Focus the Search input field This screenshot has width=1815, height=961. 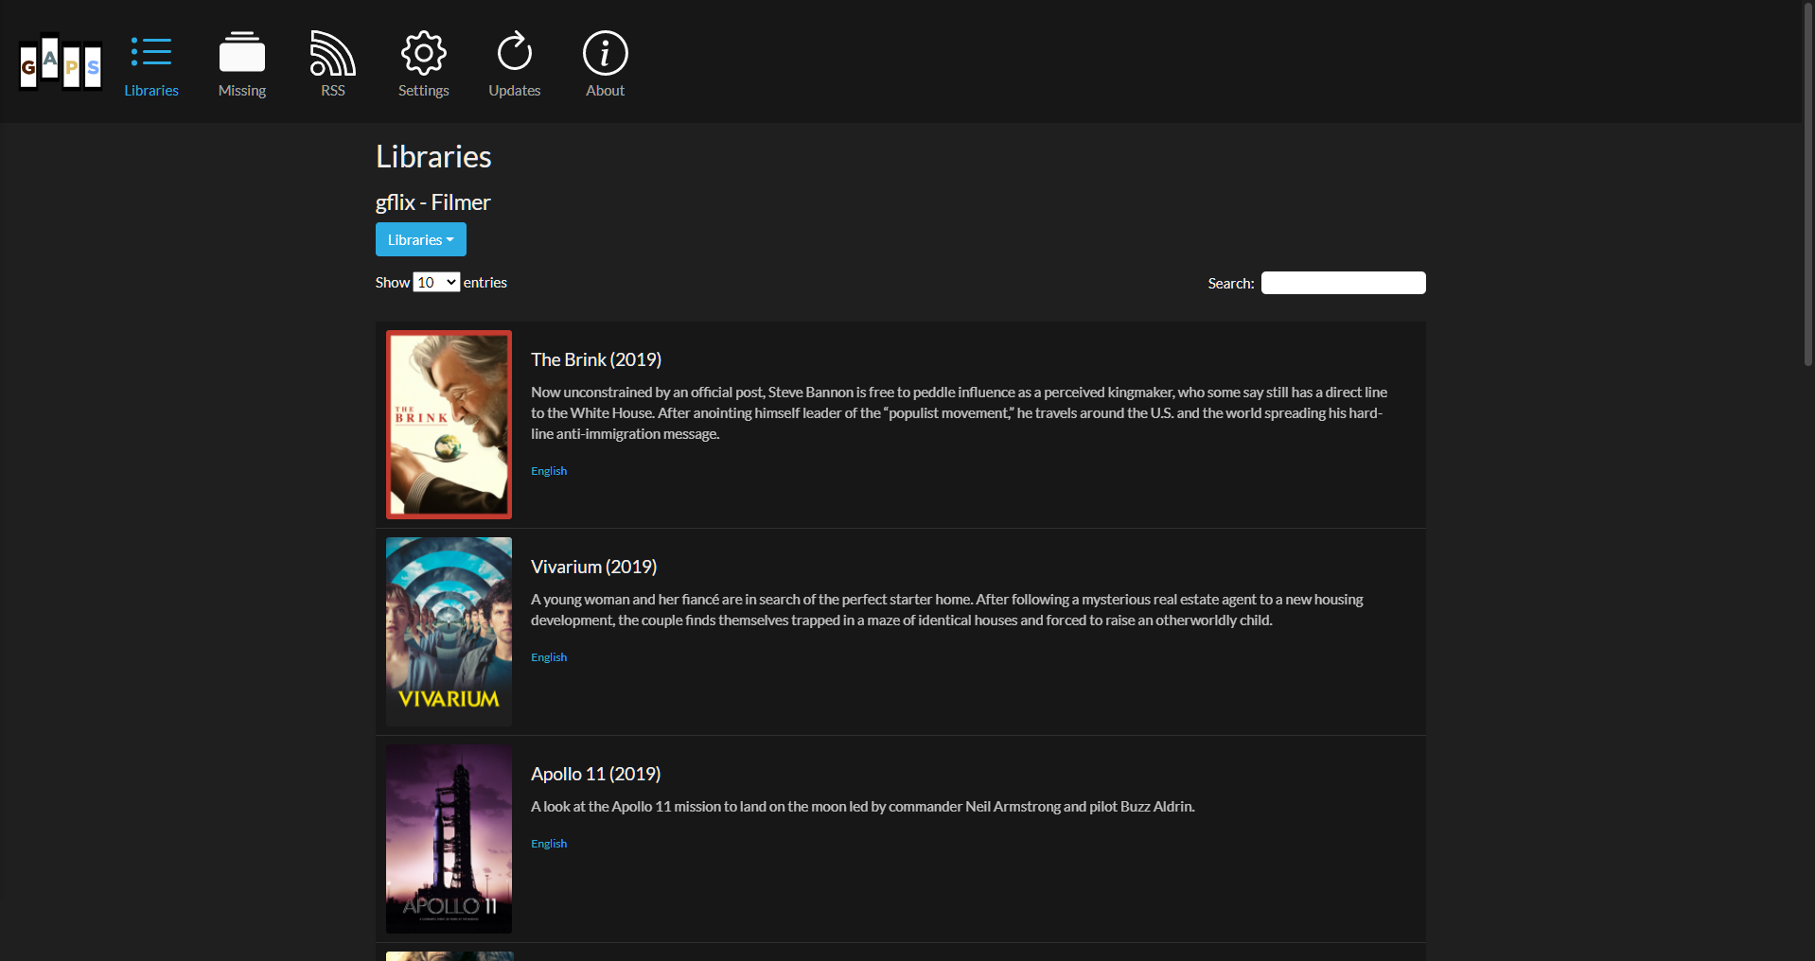1343,283
